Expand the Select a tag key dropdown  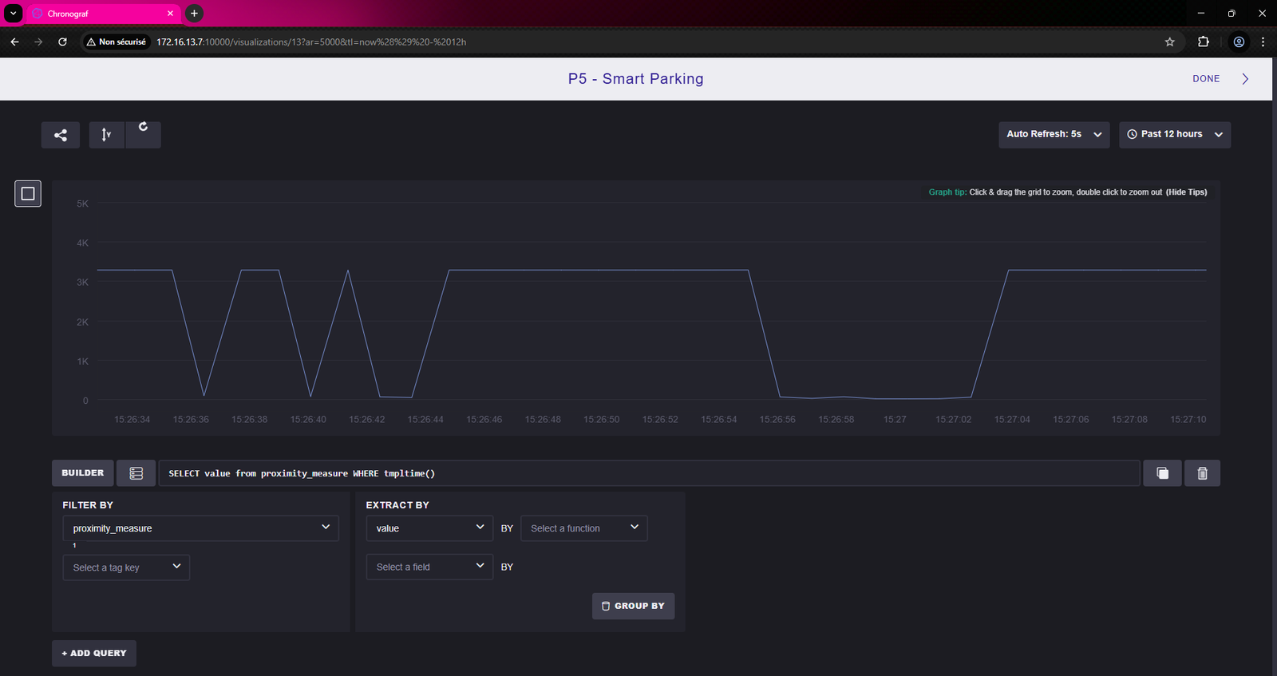[x=126, y=567]
